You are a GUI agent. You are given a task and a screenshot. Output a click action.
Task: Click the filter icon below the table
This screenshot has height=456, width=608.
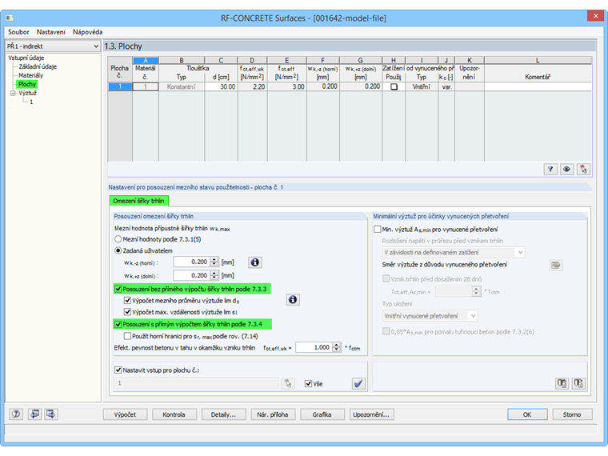(x=550, y=170)
